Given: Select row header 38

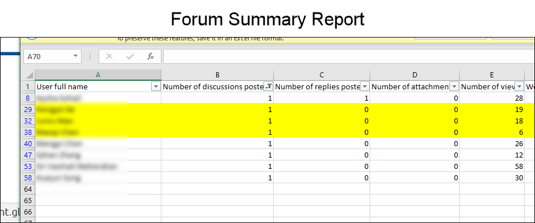Looking at the screenshot, I should (28, 132).
